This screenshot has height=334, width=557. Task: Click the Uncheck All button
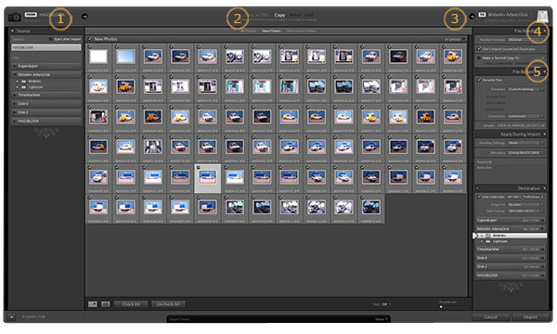pyautogui.click(x=168, y=304)
